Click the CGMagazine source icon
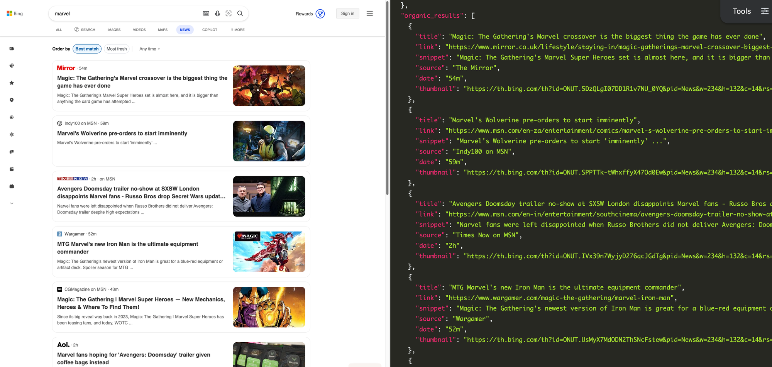This screenshot has height=367, width=772. (x=60, y=289)
